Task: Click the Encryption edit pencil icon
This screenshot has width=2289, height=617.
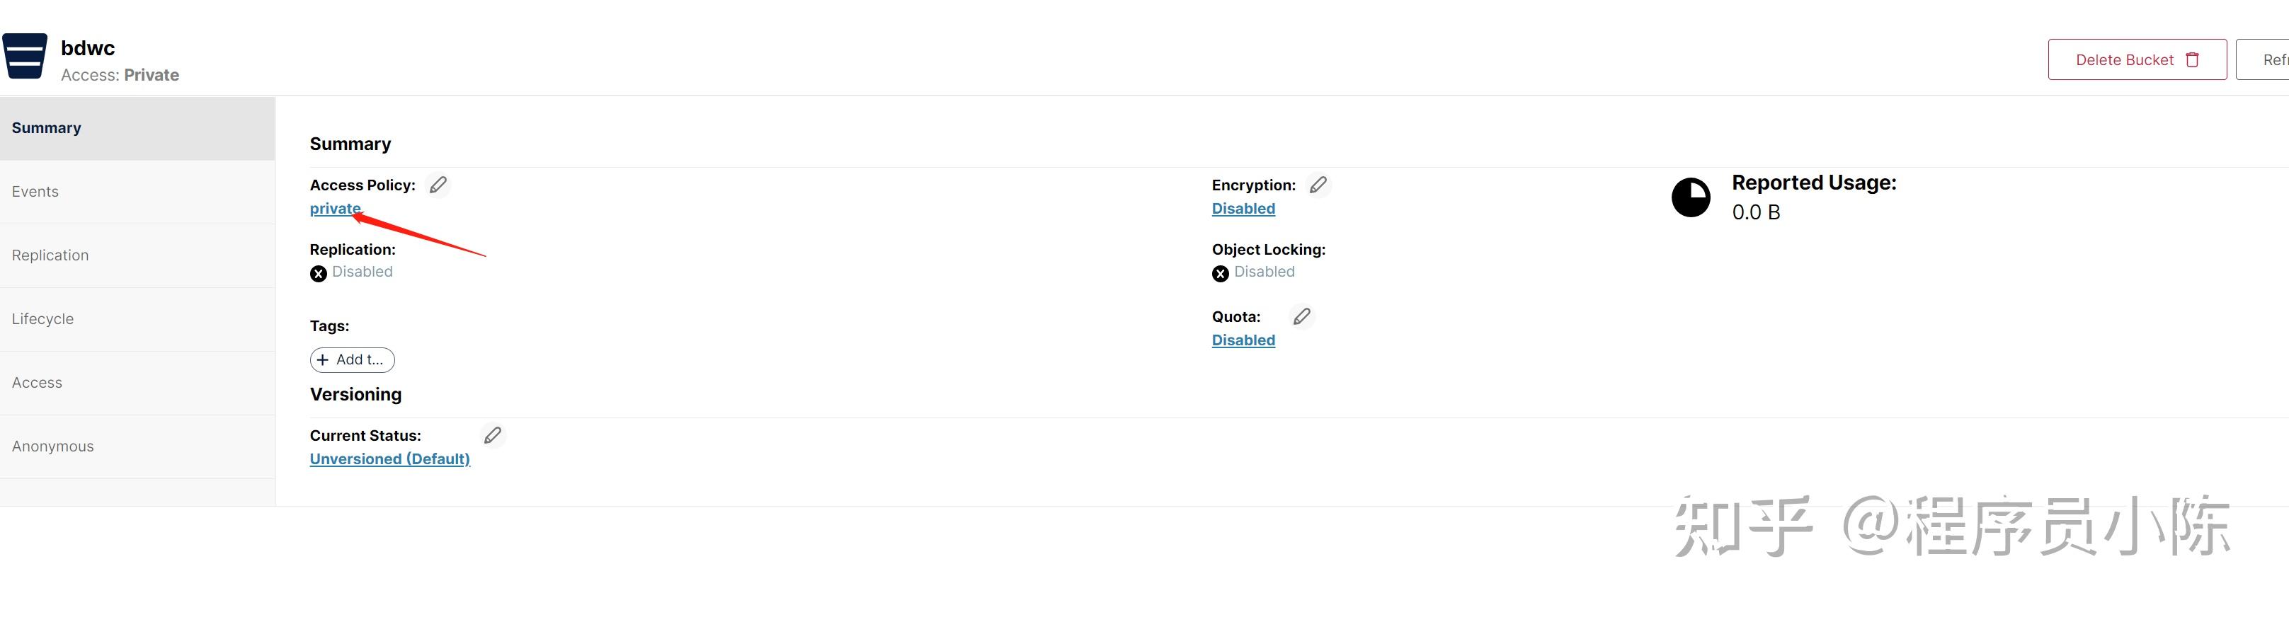Action: pos(1318,185)
